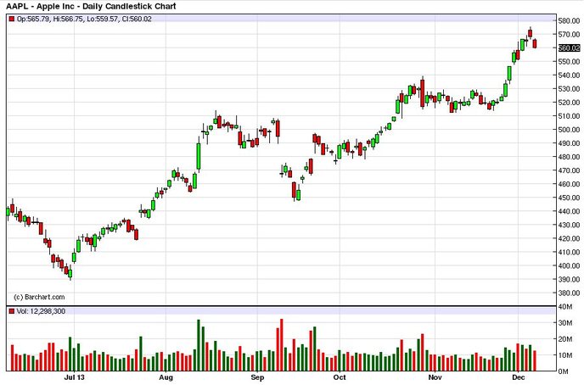Click the 520.00 price axis label
Image resolution: width=584 pixels, height=385 pixels.
click(x=569, y=103)
